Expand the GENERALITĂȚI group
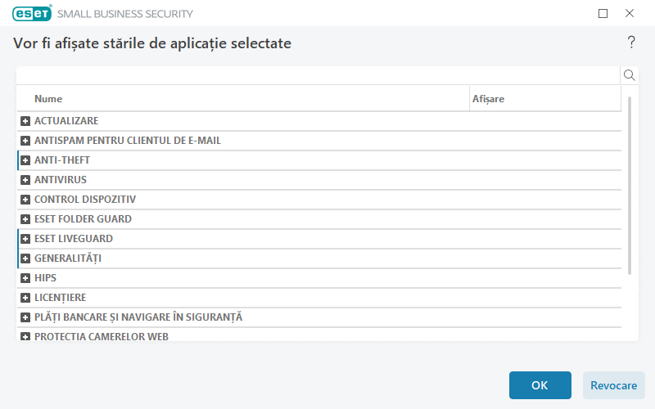This screenshot has height=409, width=655. (25, 258)
